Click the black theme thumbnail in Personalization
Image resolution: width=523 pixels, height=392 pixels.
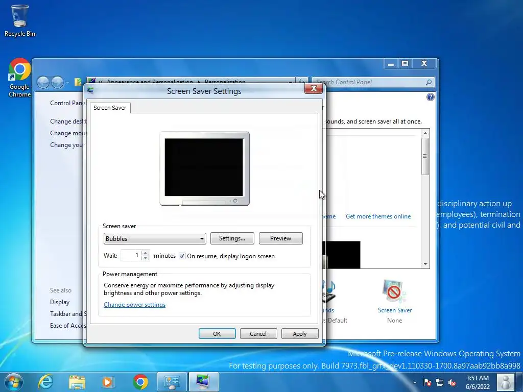point(343,255)
